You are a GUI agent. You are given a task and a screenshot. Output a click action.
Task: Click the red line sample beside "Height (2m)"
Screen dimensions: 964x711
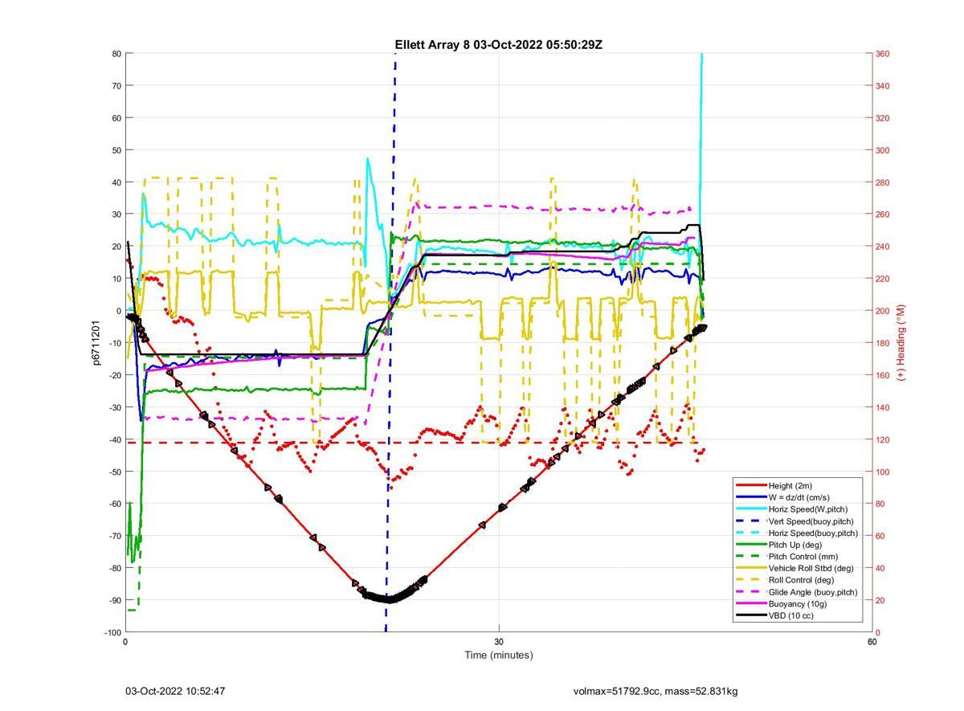pos(750,486)
